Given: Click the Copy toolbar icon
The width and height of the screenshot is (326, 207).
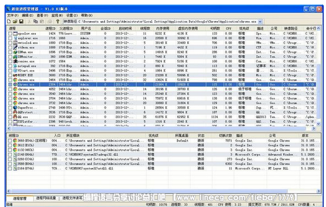Looking at the screenshot, I should tap(36, 22).
